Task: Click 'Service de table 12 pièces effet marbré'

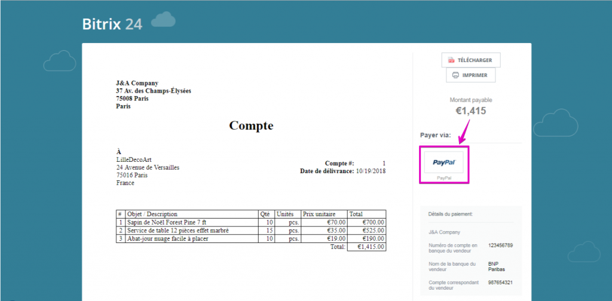Action: 178,231
